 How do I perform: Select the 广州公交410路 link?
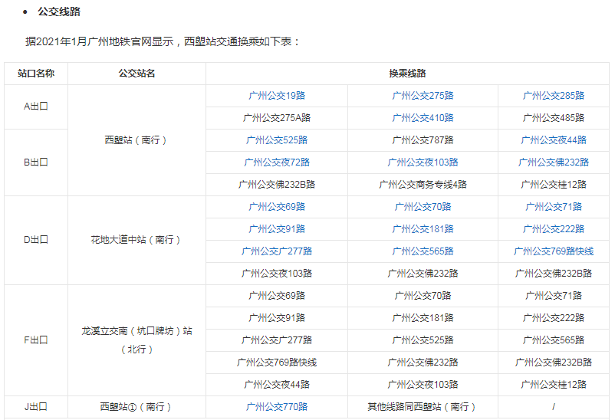pos(423,118)
